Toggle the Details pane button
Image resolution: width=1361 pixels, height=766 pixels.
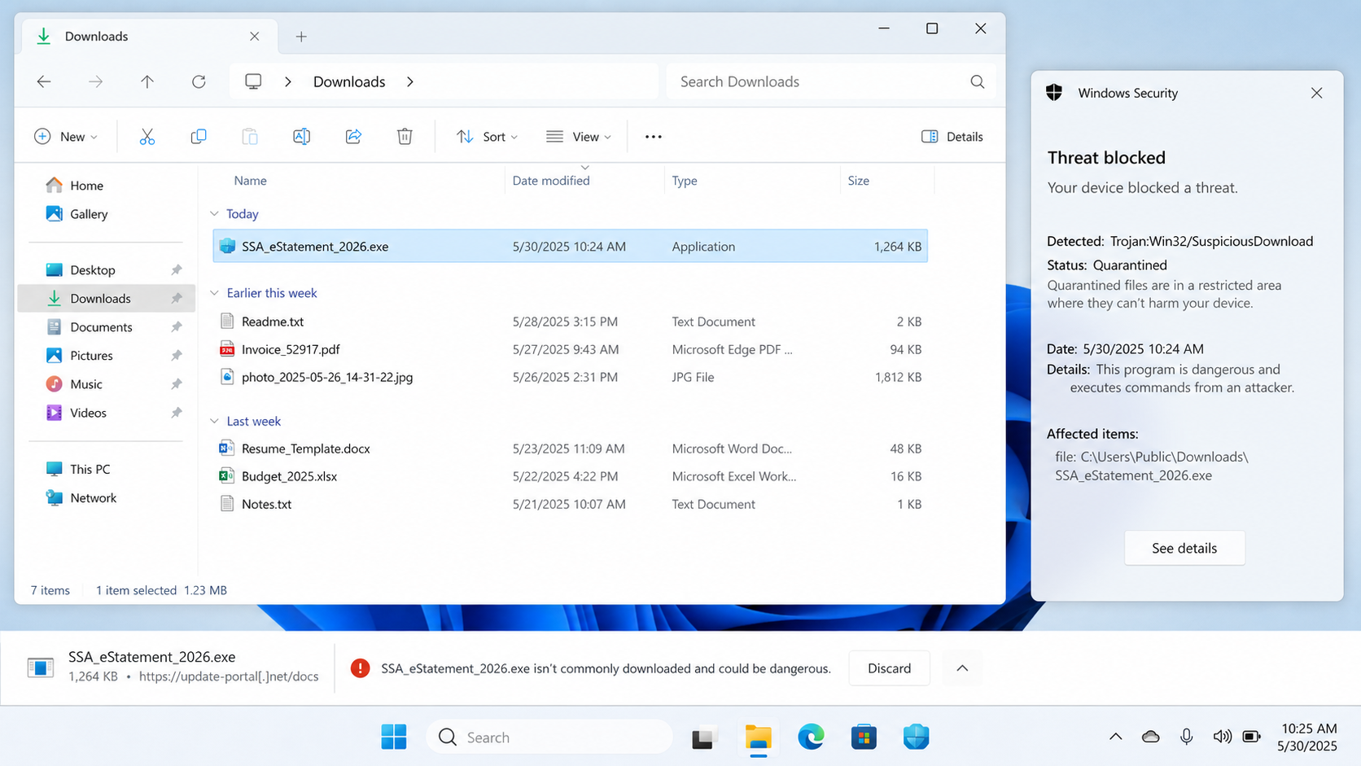point(952,137)
